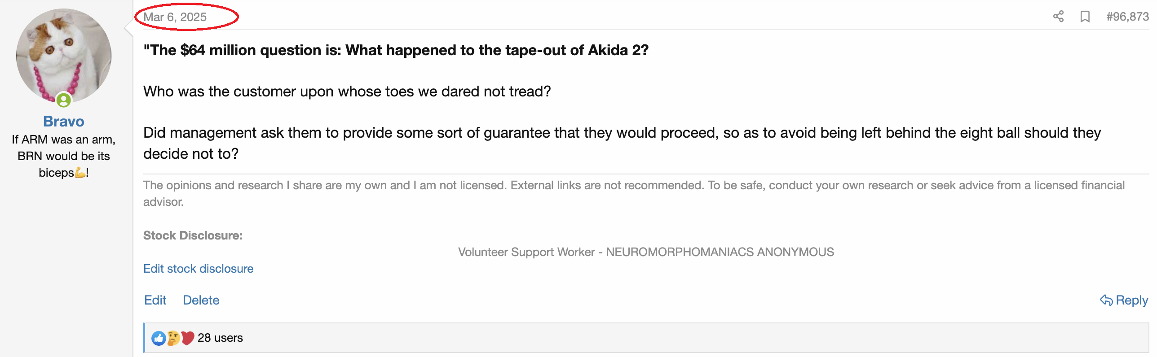
Task: Show the 28 users who reacted
Action: (220, 338)
